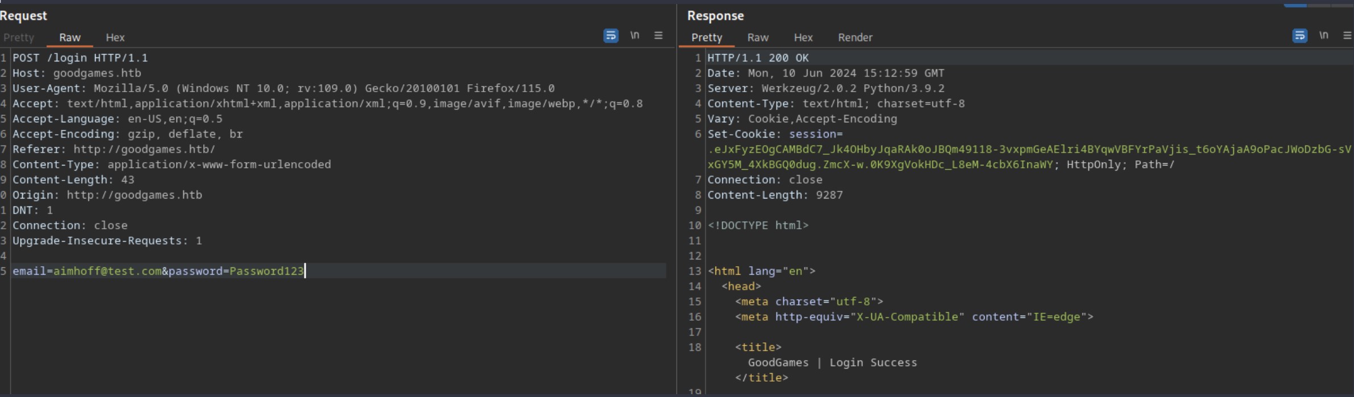Click the Response panel heading
The width and height of the screenshot is (1354, 397).
pos(715,16)
